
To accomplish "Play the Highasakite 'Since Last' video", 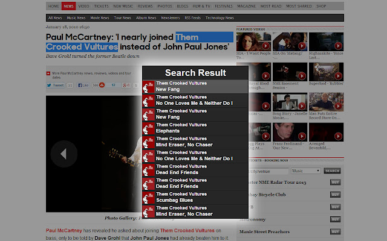I will coord(326,42).
